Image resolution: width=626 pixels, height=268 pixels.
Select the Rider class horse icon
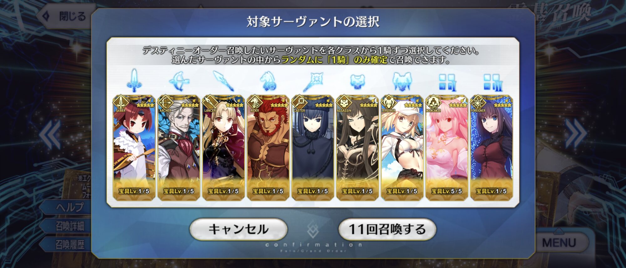(x=268, y=81)
